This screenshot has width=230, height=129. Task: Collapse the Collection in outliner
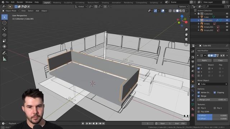click(x=195, y=14)
